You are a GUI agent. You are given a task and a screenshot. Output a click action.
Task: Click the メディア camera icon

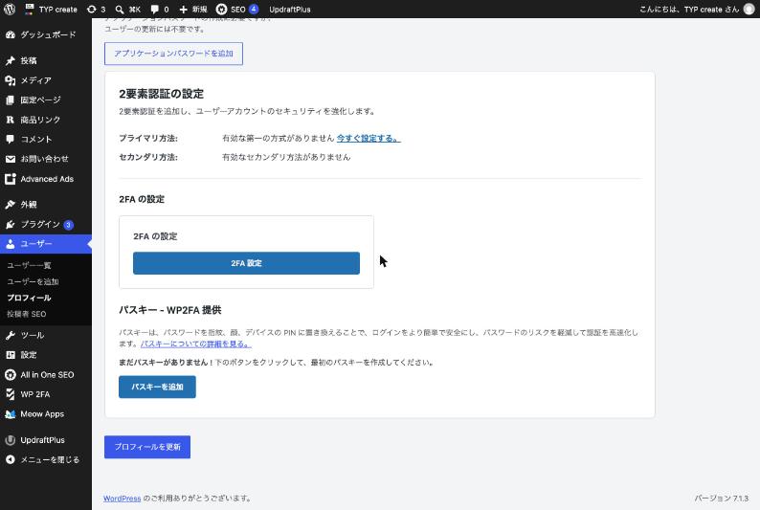pyautogui.click(x=11, y=80)
